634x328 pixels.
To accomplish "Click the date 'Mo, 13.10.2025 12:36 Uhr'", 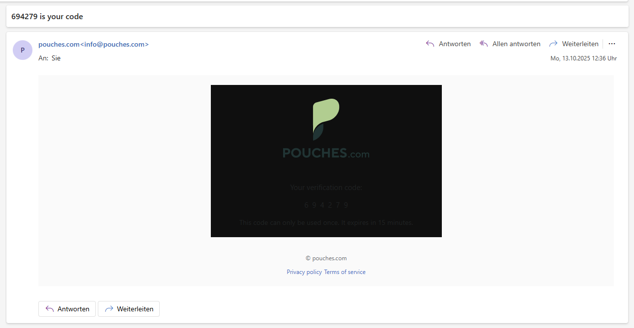I will click(583, 58).
